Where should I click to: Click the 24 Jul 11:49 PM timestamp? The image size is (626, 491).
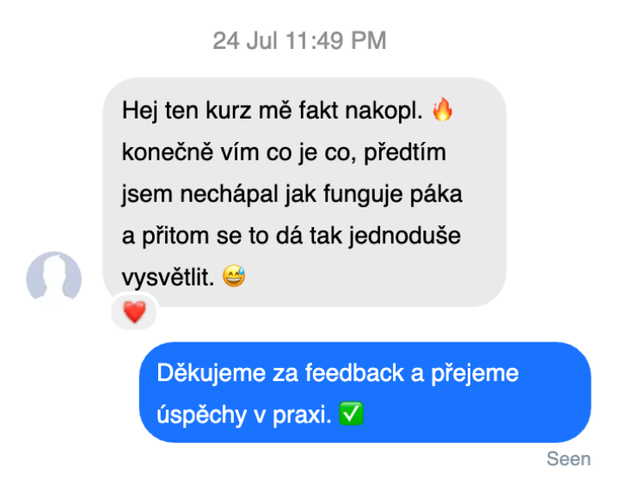point(299,40)
